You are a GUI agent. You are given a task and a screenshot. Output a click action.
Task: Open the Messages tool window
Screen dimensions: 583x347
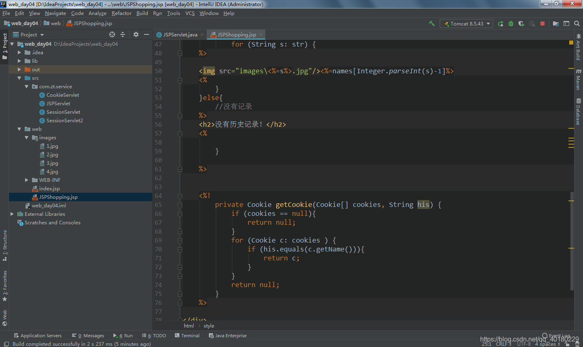[88, 335]
